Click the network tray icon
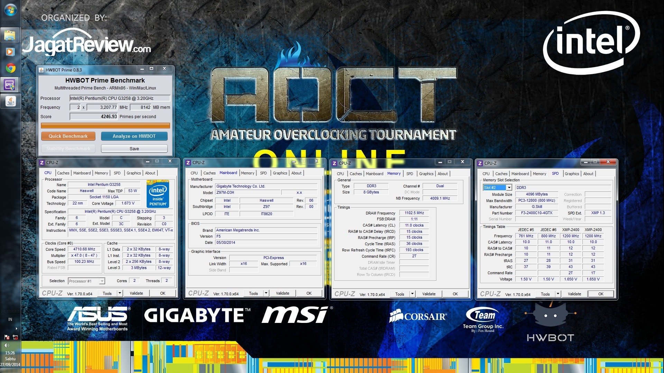The height and width of the screenshot is (373, 664). tap(15, 337)
